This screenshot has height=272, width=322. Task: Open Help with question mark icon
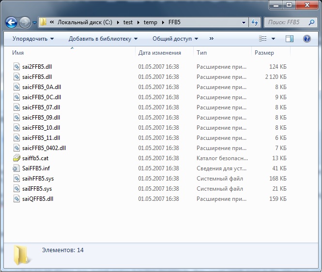[307, 39]
